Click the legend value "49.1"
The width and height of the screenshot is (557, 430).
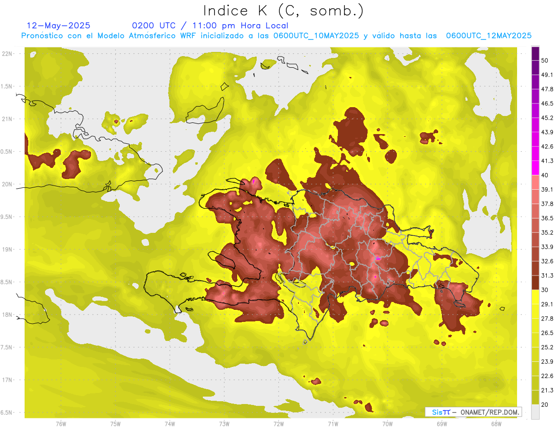pos(547,75)
